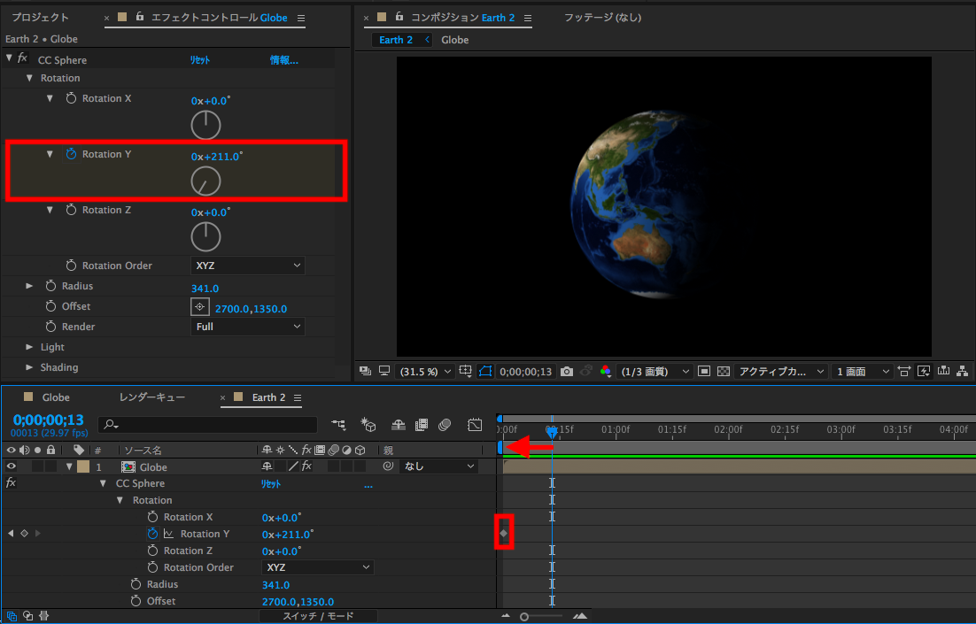Click the Offset crosshair point picker
This screenshot has width=976, height=624.
200,307
